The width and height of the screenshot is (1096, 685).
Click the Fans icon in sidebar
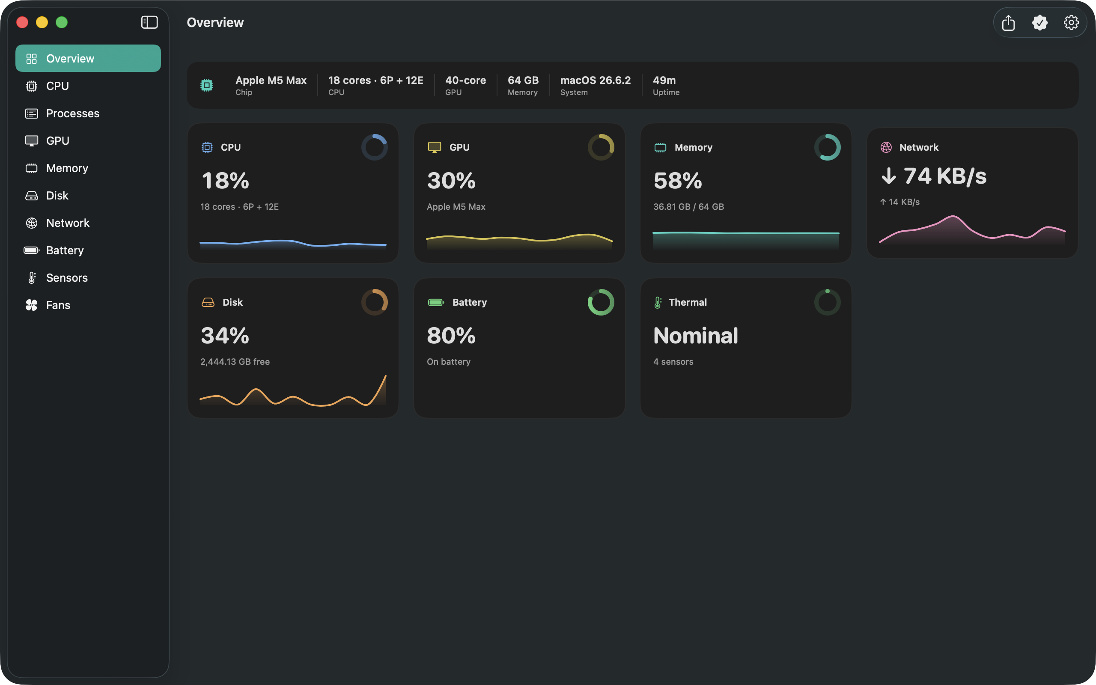tap(31, 305)
